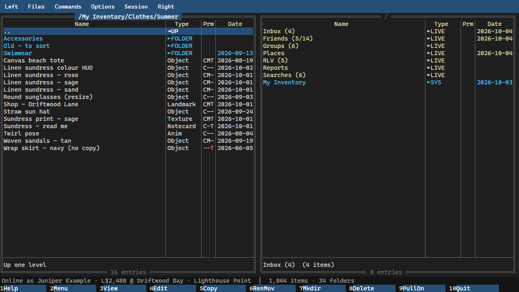Open 'Groups (6)' in right panel
Image resolution: width=519 pixels, height=292 pixels.
coord(388,46)
